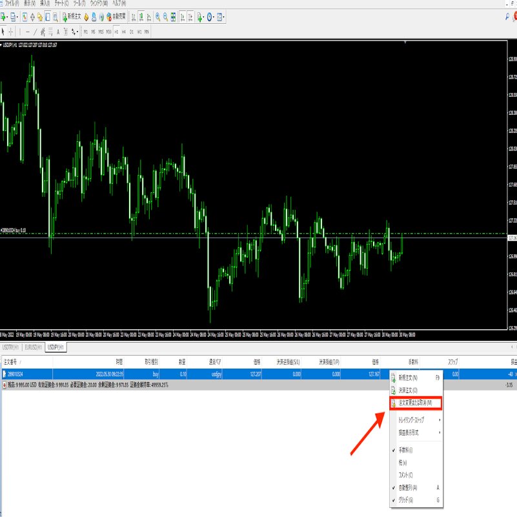Toggle the グリッド checked menu item
The width and height of the screenshot is (517, 517).
click(416, 500)
